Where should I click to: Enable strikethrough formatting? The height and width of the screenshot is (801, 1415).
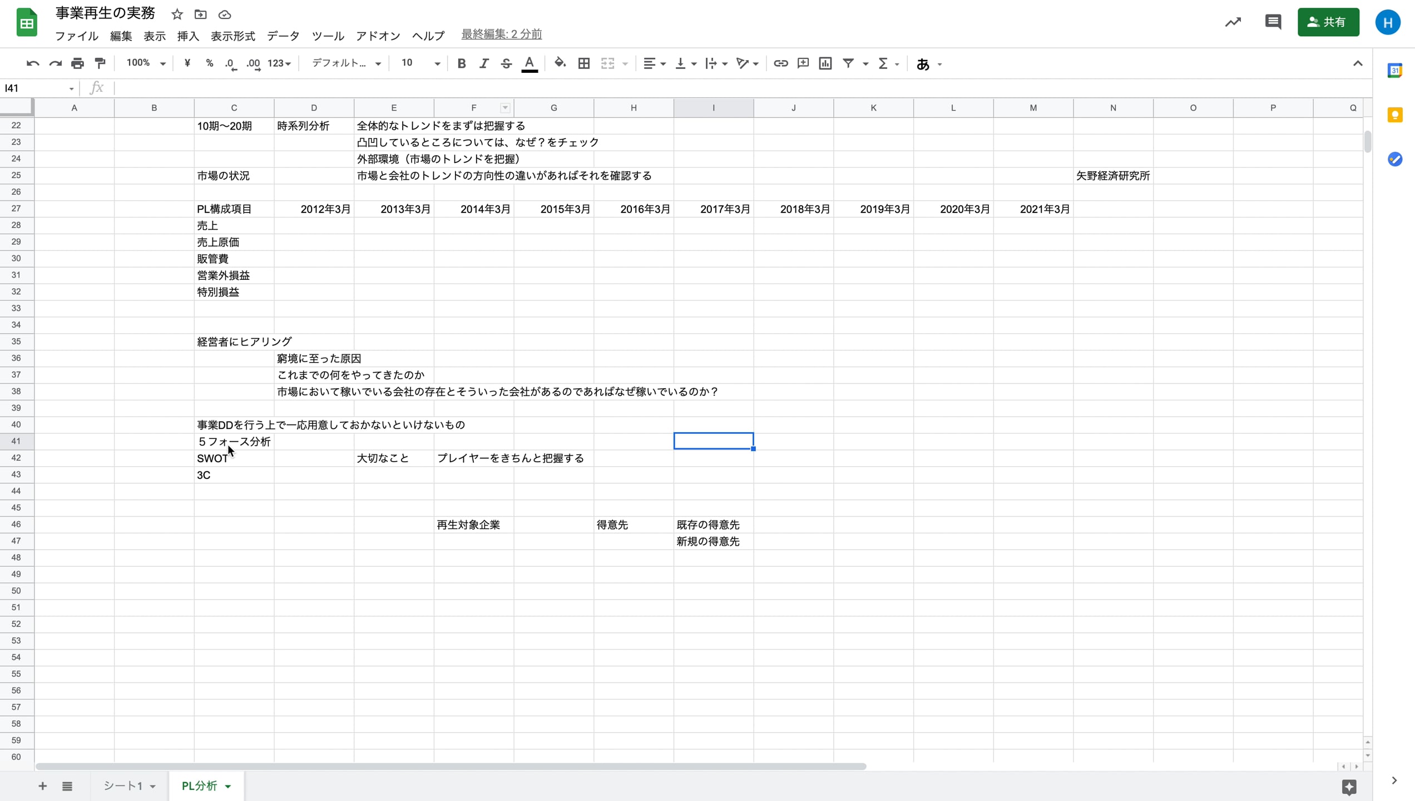point(506,63)
